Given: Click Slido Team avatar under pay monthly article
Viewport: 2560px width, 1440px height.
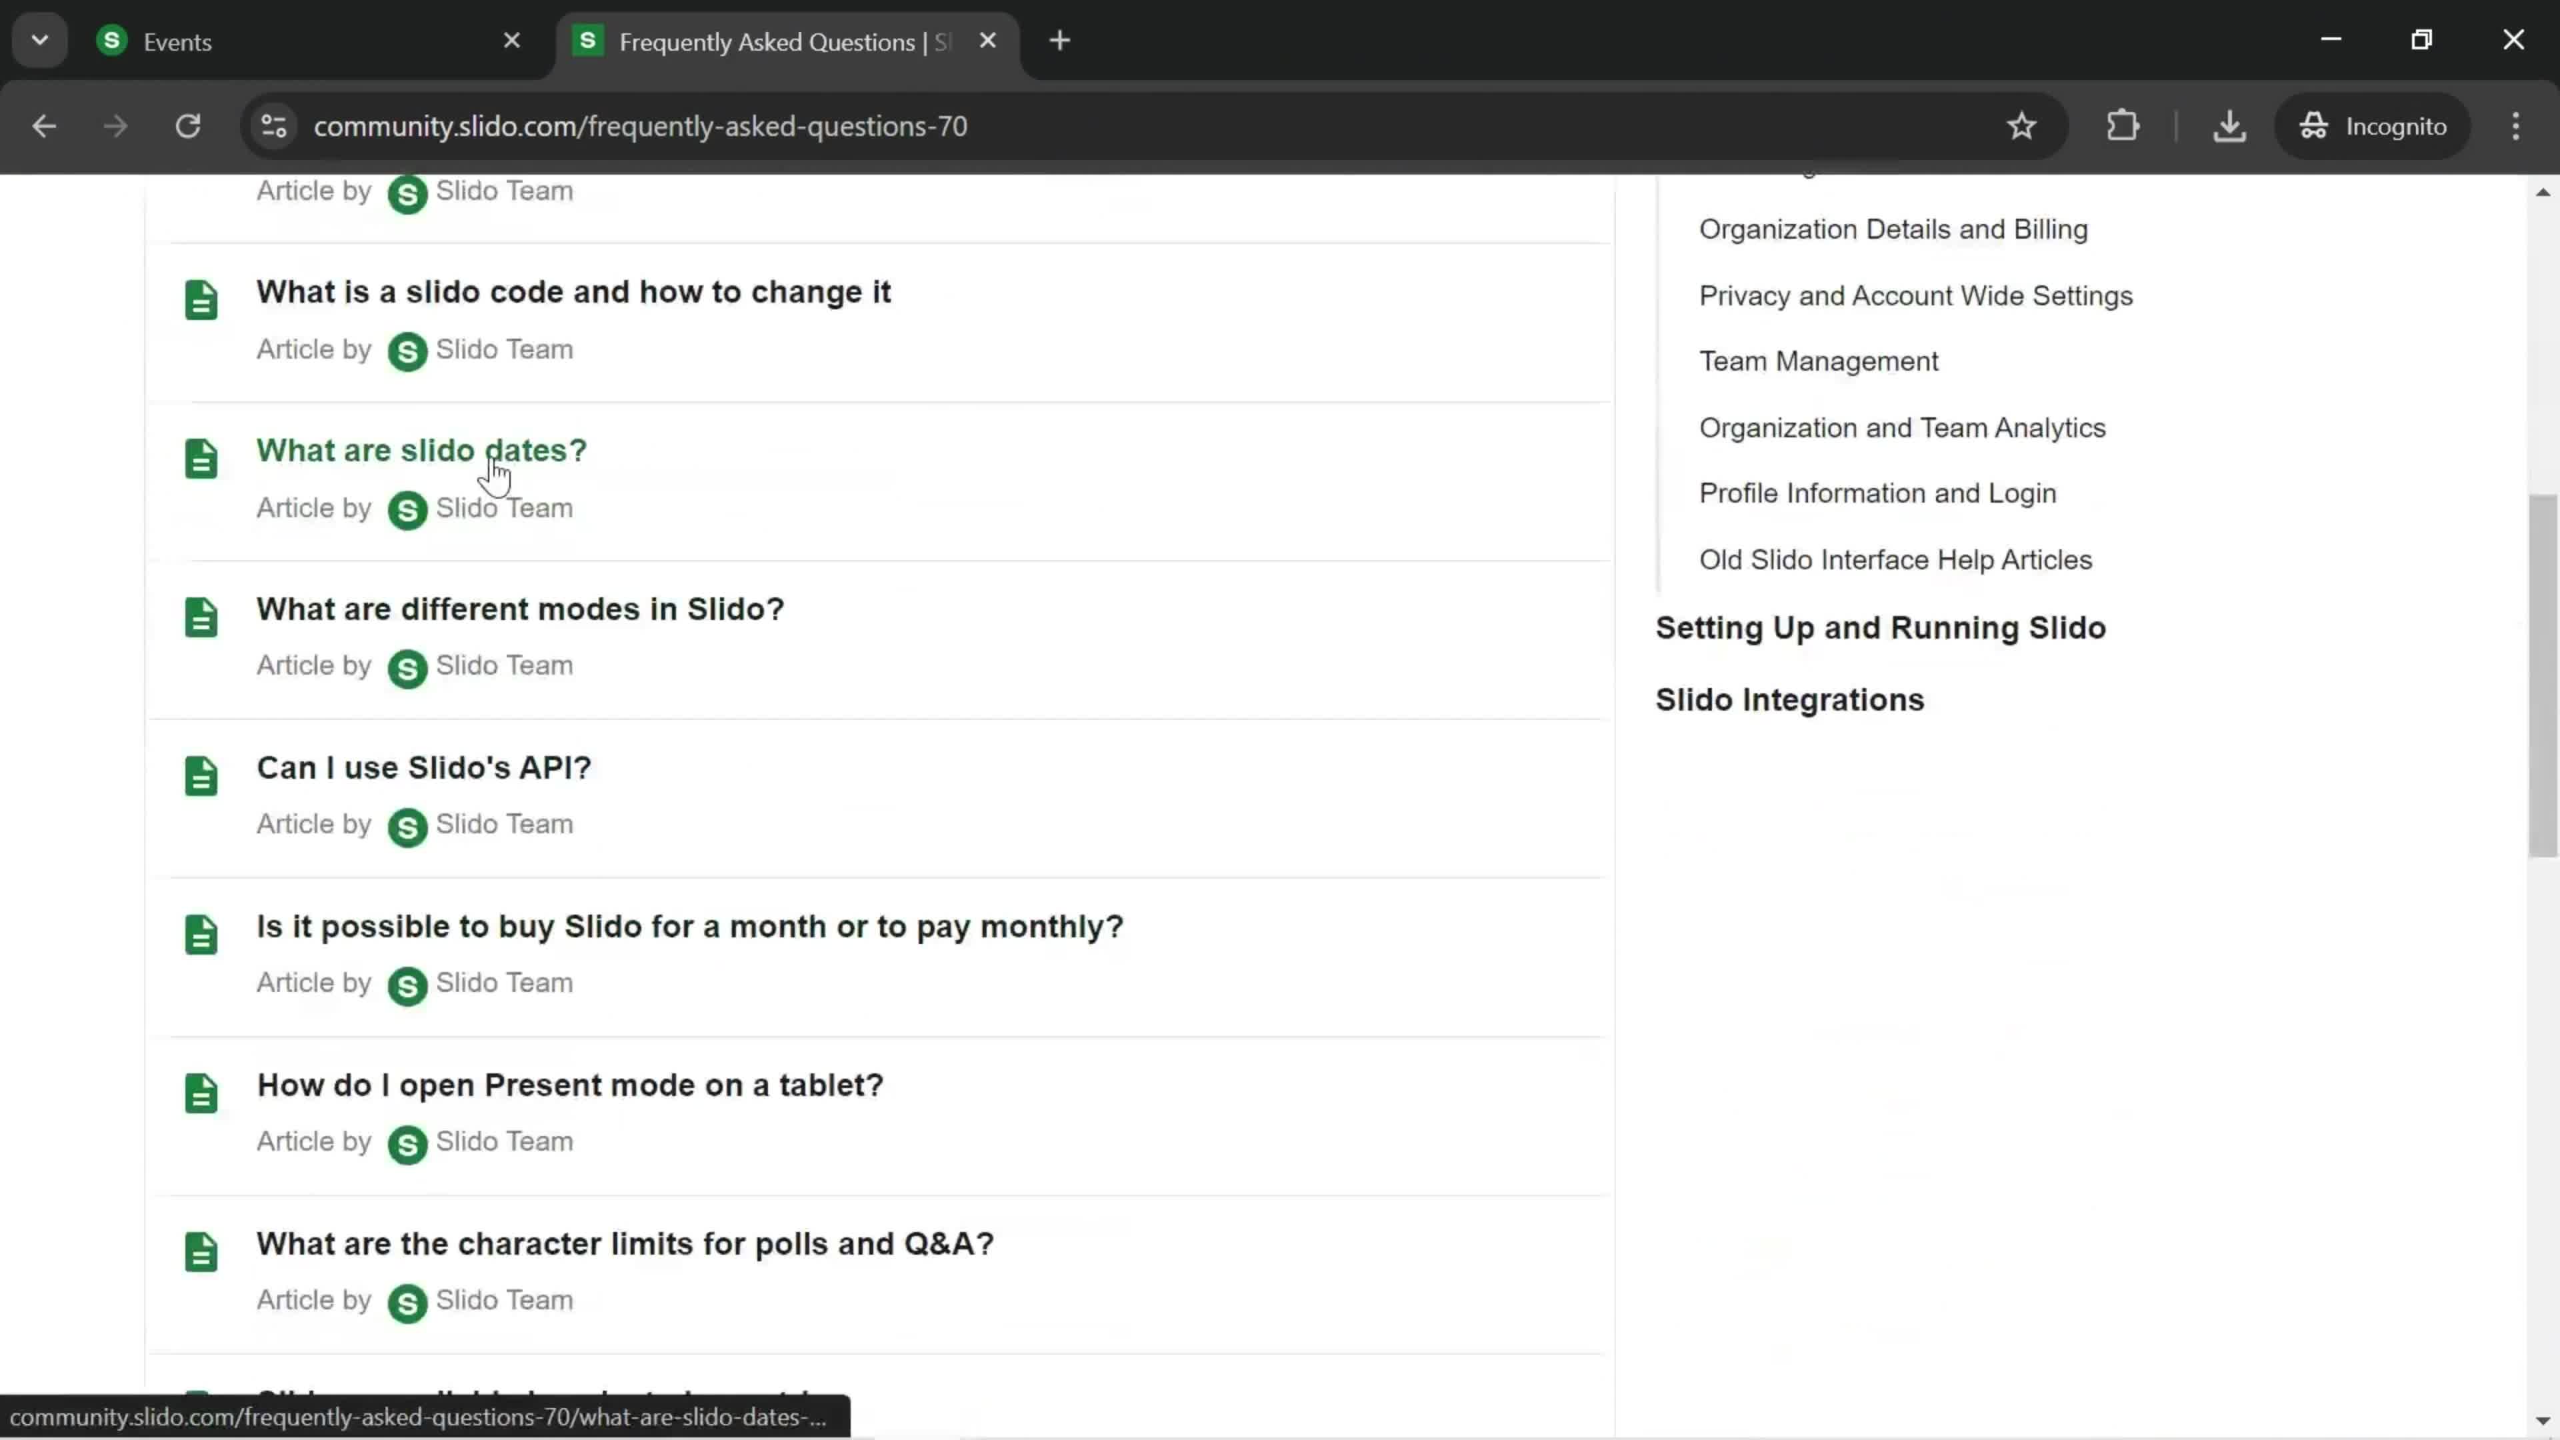Looking at the screenshot, I should pos(407,986).
